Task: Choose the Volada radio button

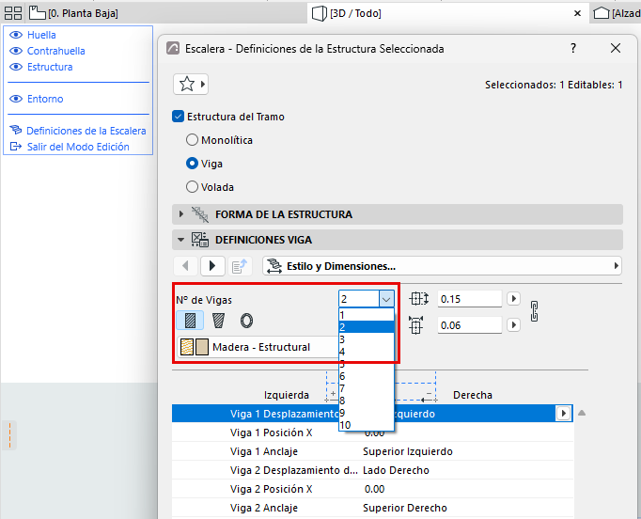Action: 192,187
